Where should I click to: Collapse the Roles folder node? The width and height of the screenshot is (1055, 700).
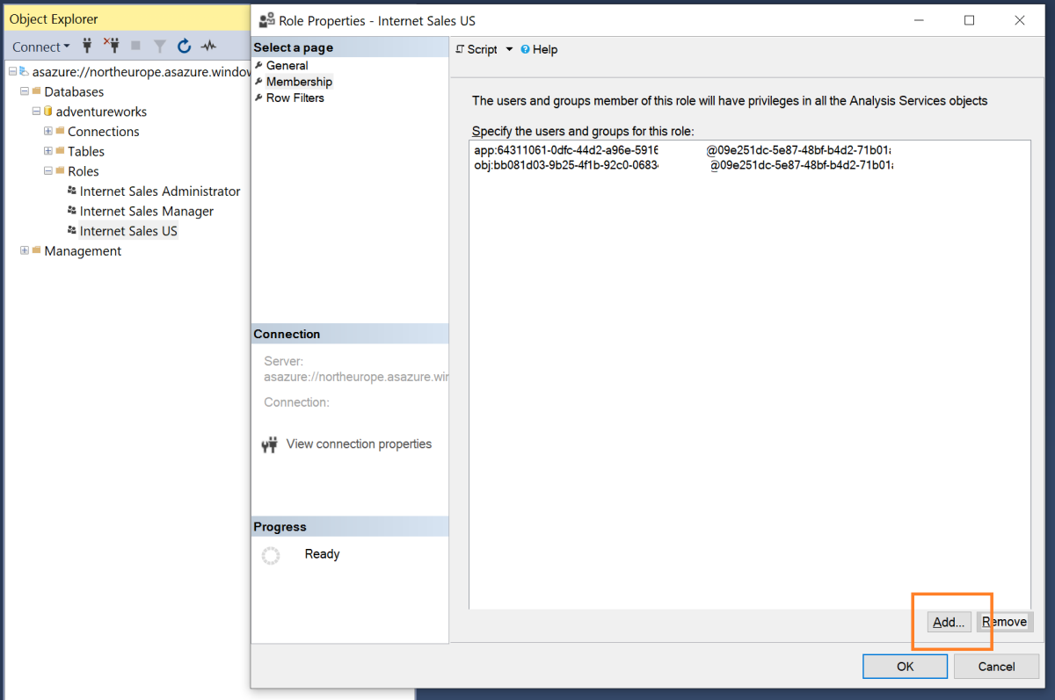point(48,171)
